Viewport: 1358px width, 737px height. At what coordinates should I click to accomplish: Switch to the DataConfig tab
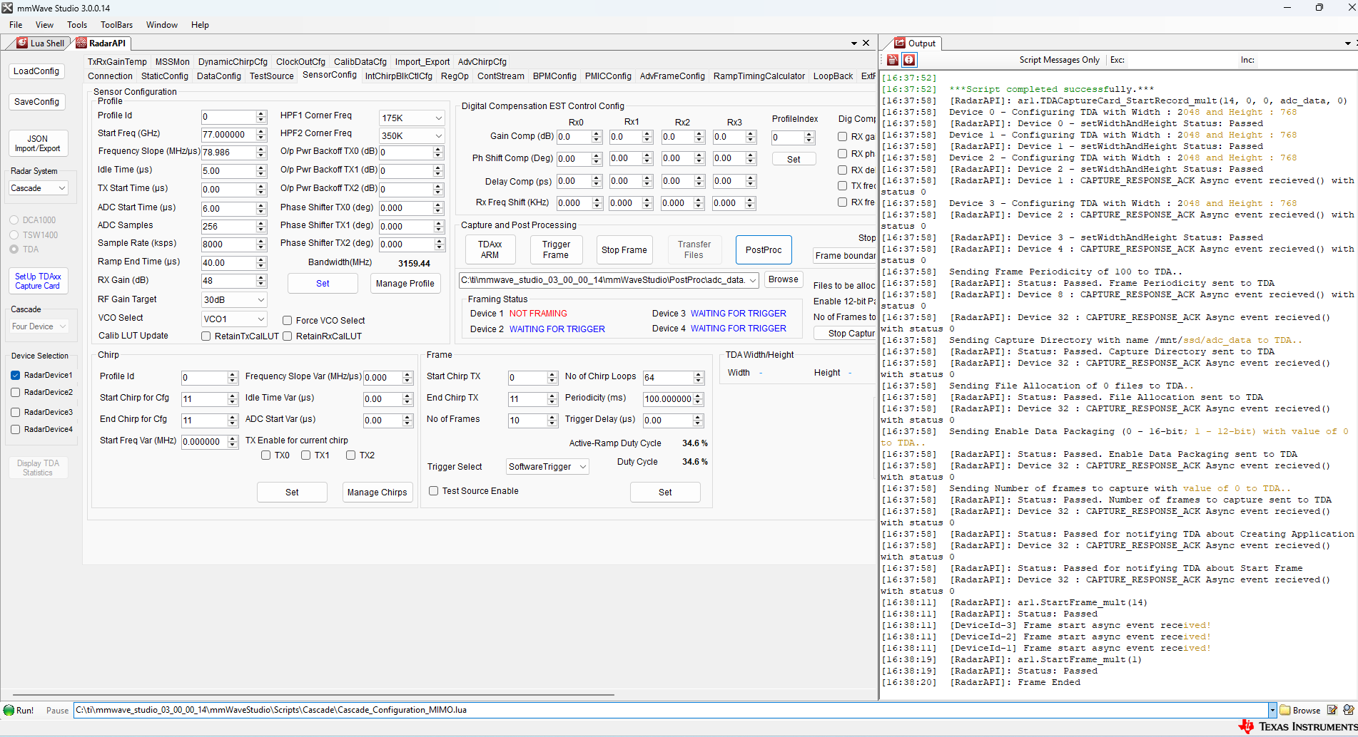[x=218, y=76]
